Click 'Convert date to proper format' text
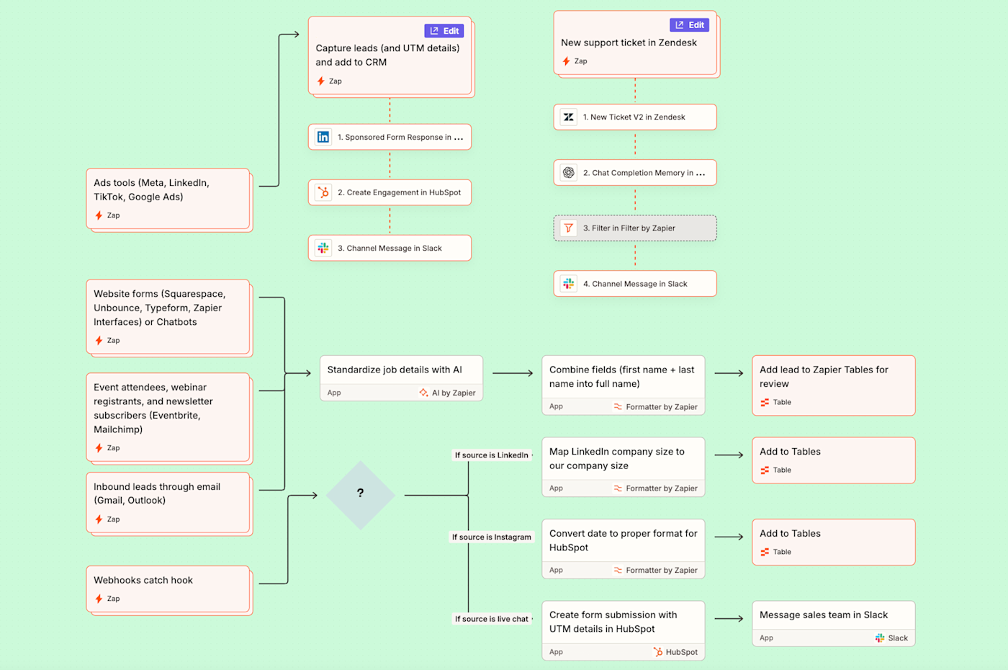This screenshot has width=1008, height=670. tap(624, 540)
